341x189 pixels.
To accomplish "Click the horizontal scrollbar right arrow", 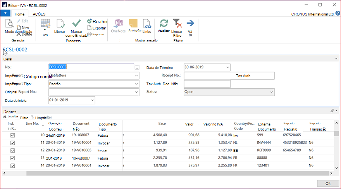I will pyautogui.click(x=331, y=173).
